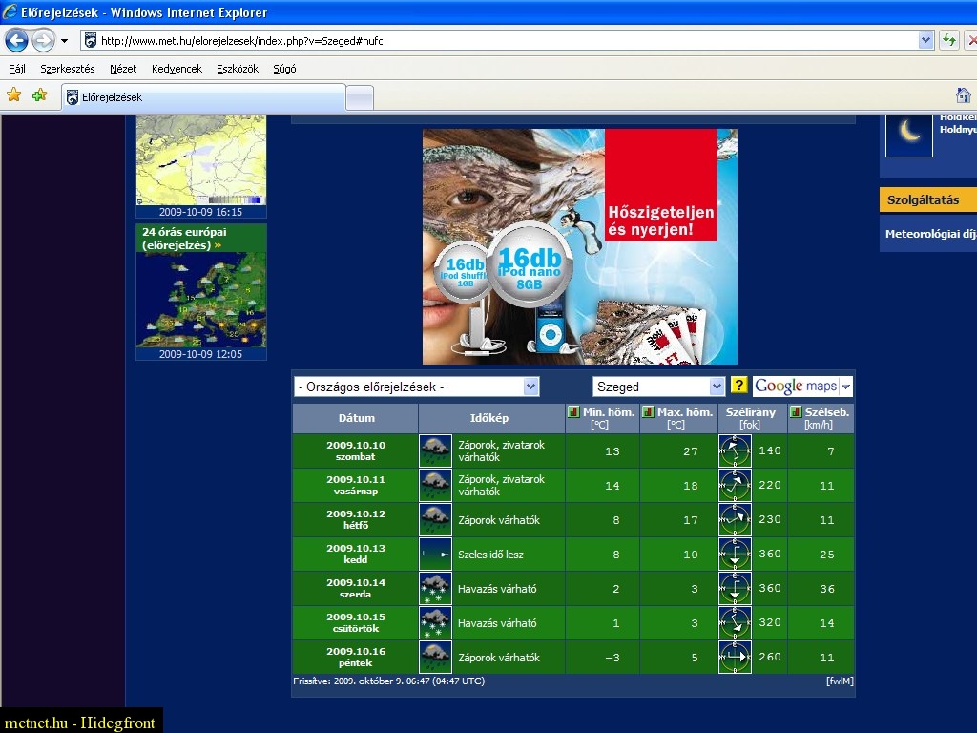Open the Kedvencek menu

(177, 69)
